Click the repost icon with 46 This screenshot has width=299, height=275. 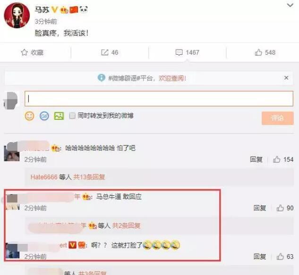[105, 52]
